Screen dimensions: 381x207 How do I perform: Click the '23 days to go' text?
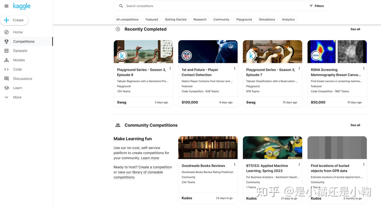coord(224,198)
